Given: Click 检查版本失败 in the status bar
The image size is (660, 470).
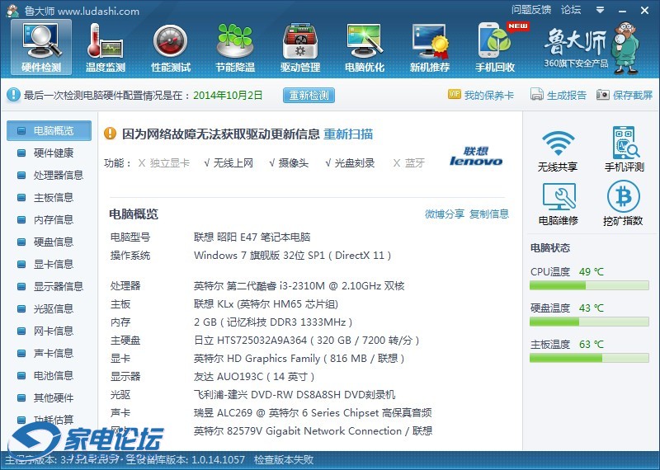Looking at the screenshot, I should (x=284, y=459).
